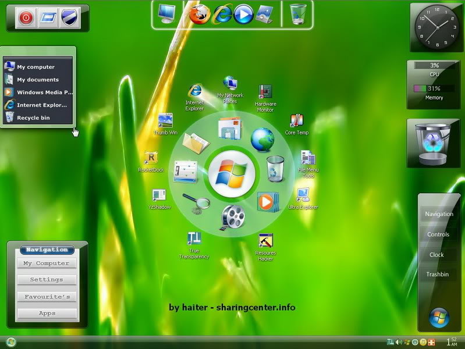465x349 pixels.
Task: Click the TT tray icon in taskbar
Action: 390,342
